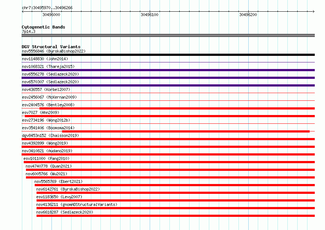Click the red bar for nsv6618287
Viewport: 325px width, 230px height.
coord(176,216)
